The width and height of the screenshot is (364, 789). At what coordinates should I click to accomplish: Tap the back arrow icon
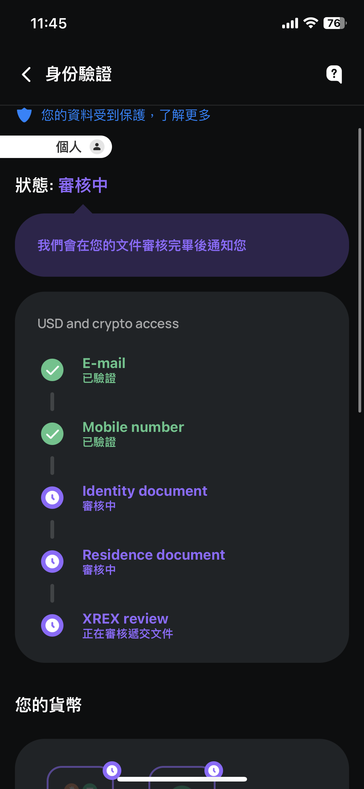click(x=26, y=74)
